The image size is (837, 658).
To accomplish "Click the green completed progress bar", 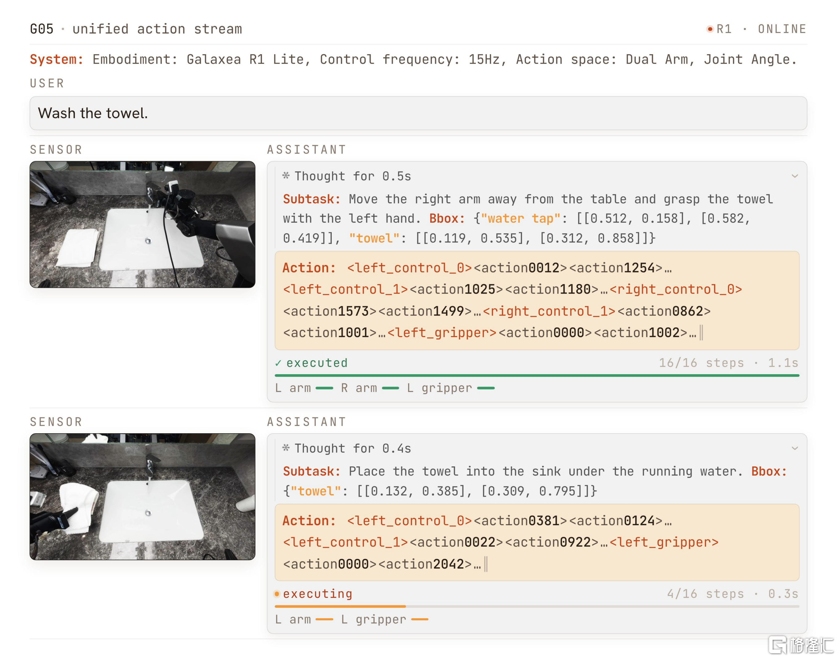I will click(x=537, y=375).
